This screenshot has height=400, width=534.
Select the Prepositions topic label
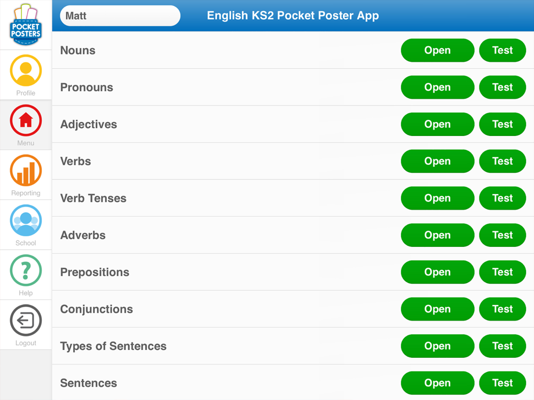coord(95,273)
